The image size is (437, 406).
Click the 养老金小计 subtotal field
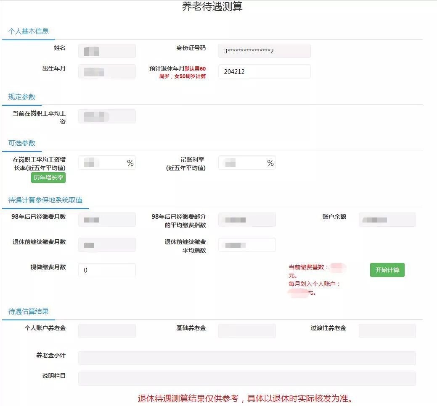247,358
